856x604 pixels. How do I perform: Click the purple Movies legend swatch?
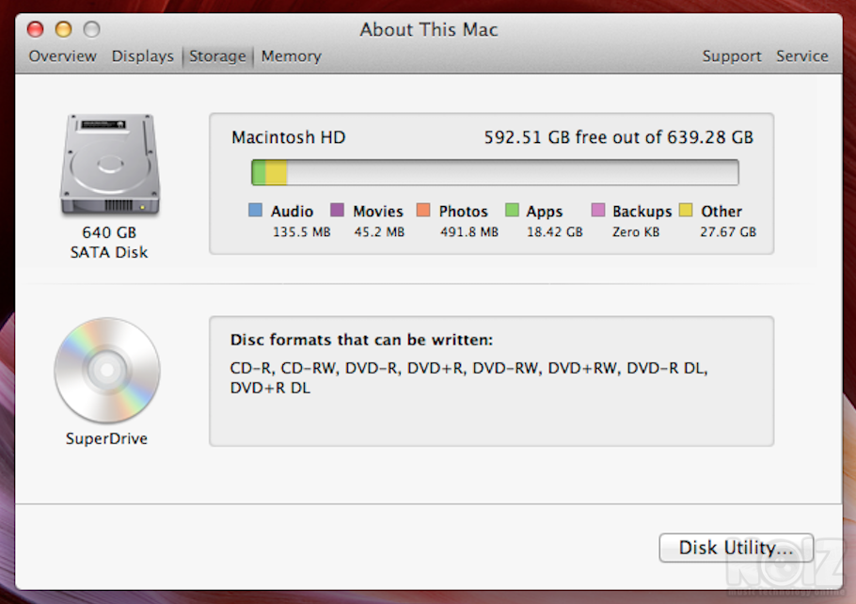338,210
